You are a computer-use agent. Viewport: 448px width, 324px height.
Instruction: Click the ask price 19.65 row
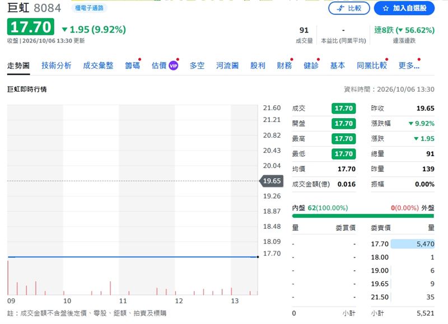(403, 284)
